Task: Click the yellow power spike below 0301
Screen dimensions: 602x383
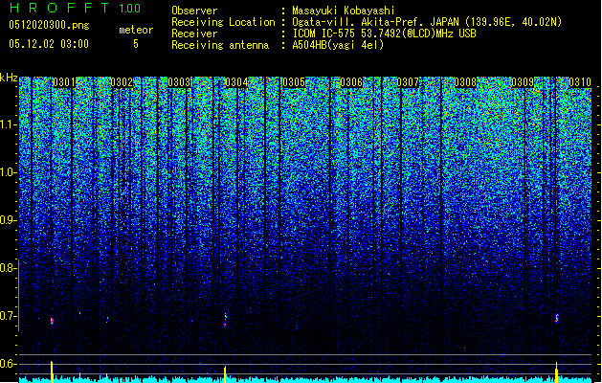Action: click(x=52, y=372)
